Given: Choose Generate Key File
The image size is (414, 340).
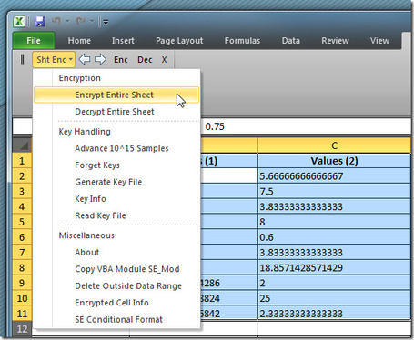Looking at the screenshot, I should pos(116,182).
